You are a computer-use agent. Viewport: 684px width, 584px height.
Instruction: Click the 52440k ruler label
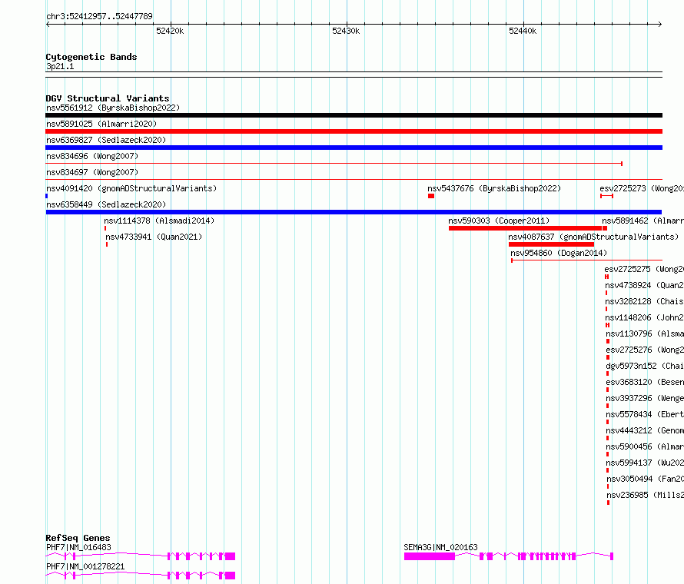[523, 31]
